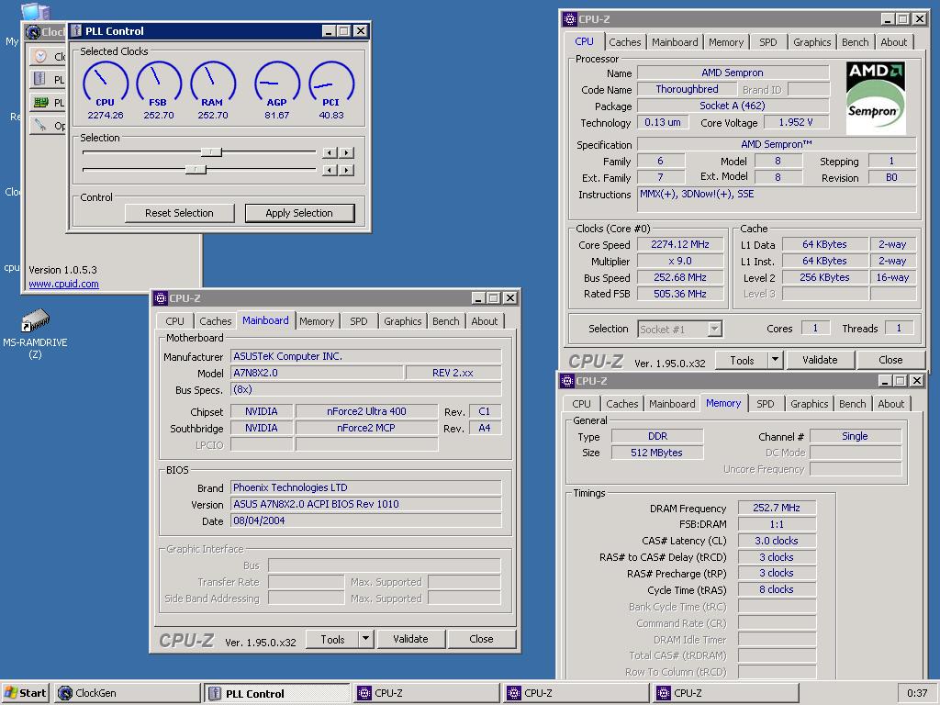Expand Tools dropdown arrow in Mainboard window
This screenshot has height=705, width=940.
[365, 639]
